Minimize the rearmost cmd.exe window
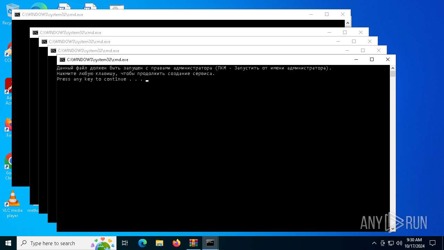The image size is (444, 250). coord(311,14)
